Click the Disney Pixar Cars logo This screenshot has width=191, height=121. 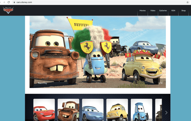[x=8, y=10]
